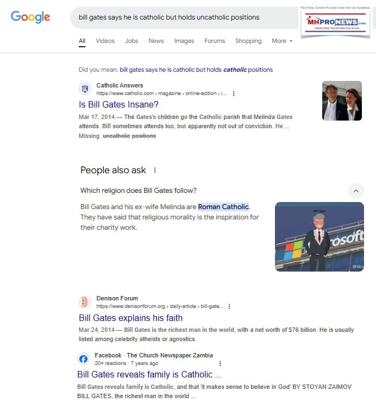376x403 pixels.
Task: Switch to the Videos tab
Action: coord(105,41)
